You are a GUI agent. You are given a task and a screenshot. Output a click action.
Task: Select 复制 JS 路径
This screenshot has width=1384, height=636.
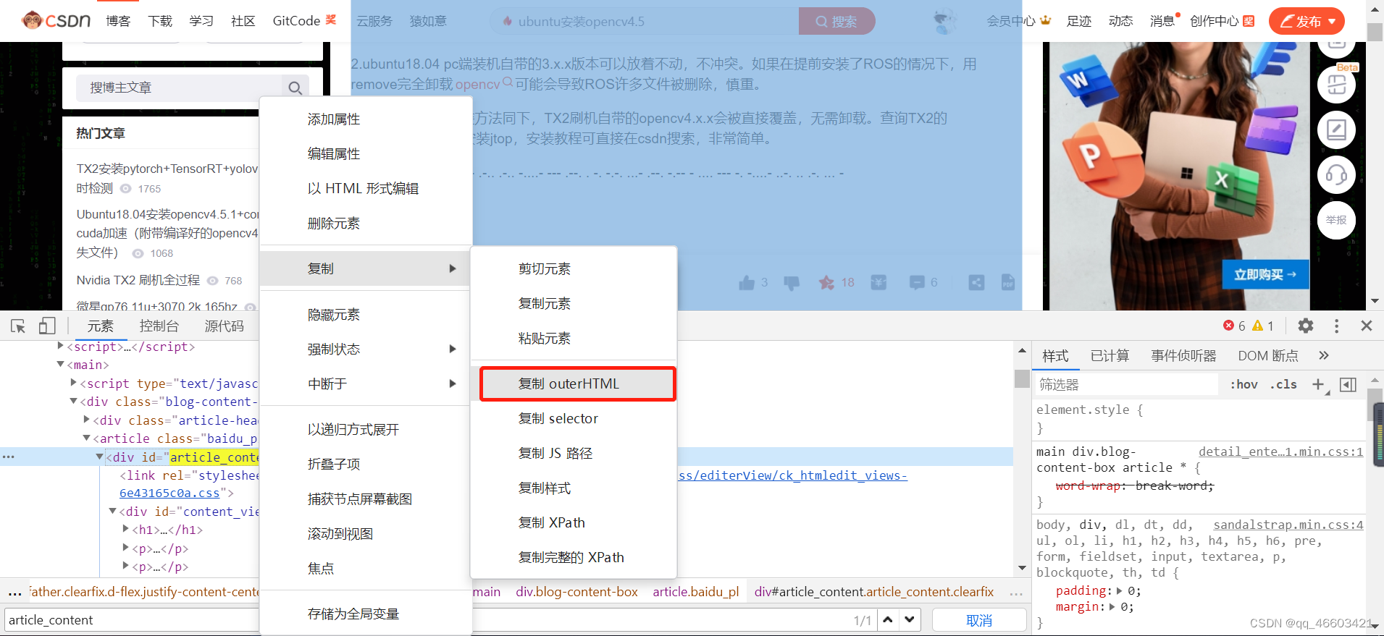[x=574, y=453]
